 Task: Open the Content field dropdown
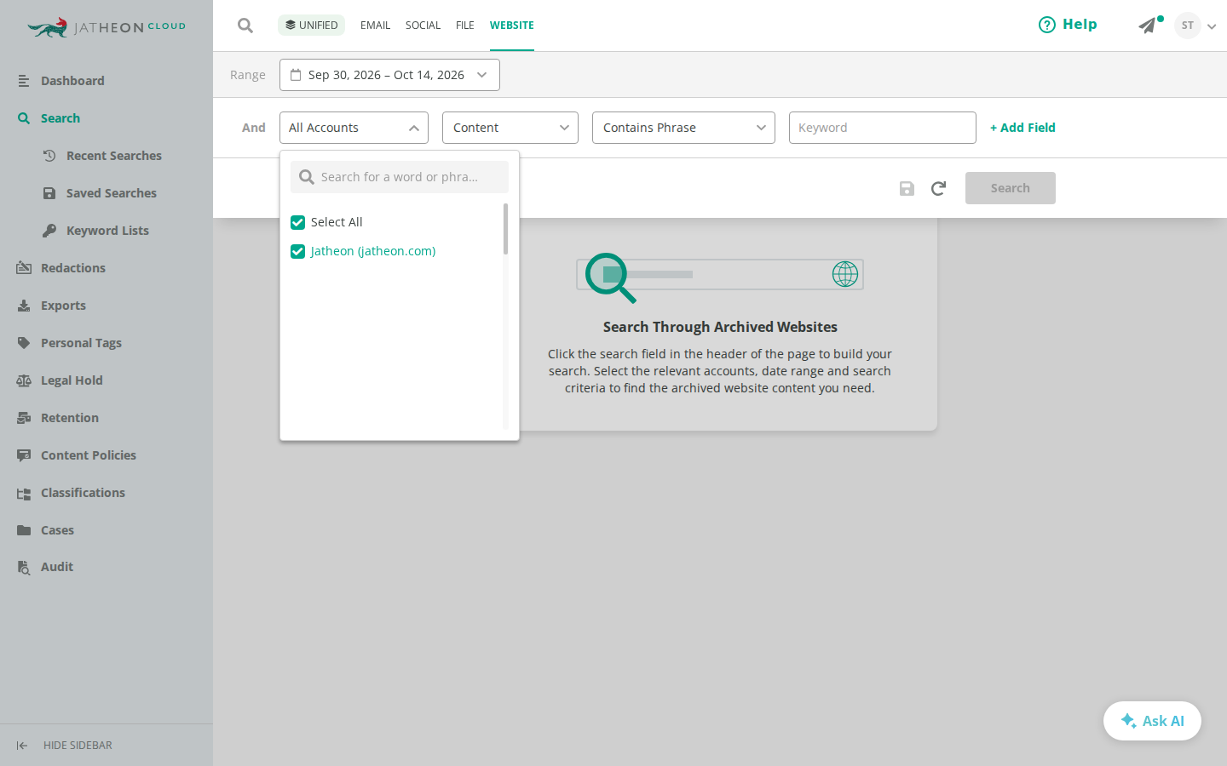[x=510, y=128]
